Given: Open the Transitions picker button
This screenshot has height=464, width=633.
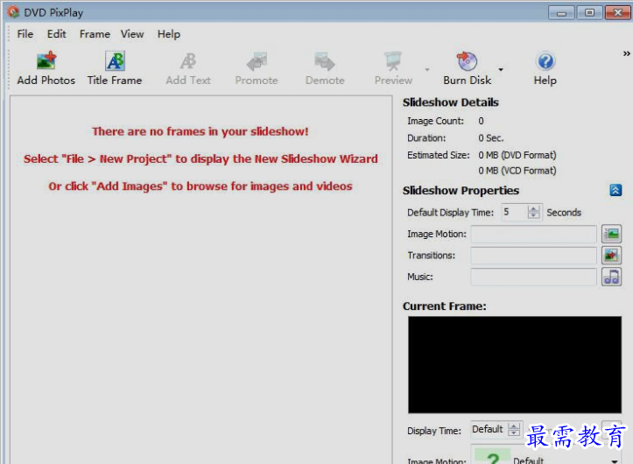Looking at the screenshot, I should tap(612, 256).
